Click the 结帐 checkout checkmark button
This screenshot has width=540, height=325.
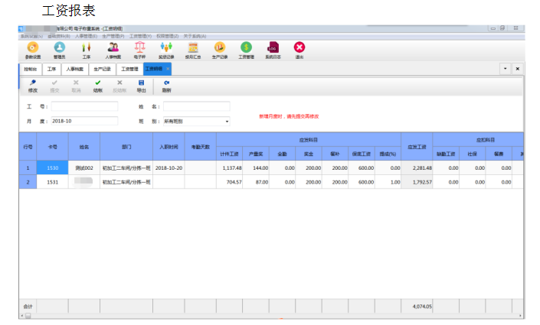[x=97, y=86]
